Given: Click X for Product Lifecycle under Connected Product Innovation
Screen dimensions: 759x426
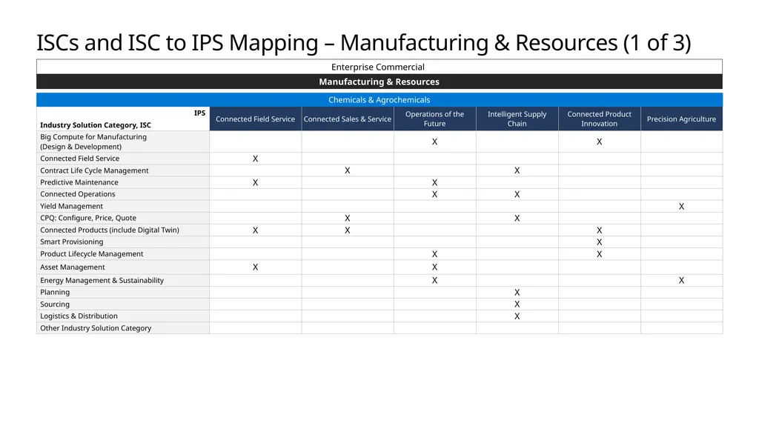Looking at the screenshot, I should 599,254.
